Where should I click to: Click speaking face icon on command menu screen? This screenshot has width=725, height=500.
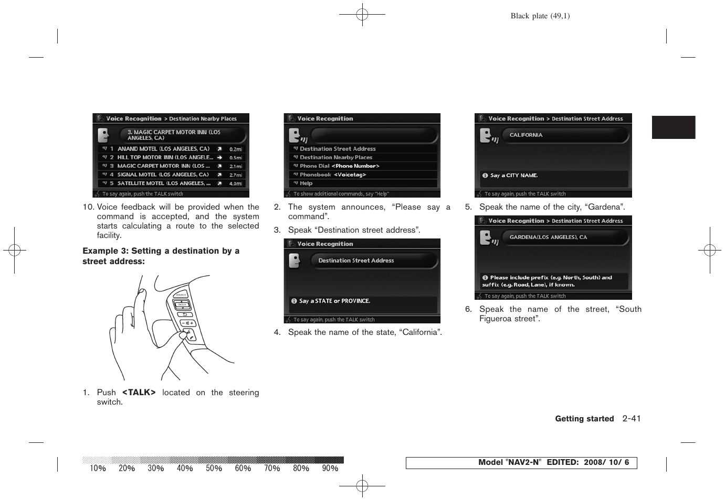point(298,136)
